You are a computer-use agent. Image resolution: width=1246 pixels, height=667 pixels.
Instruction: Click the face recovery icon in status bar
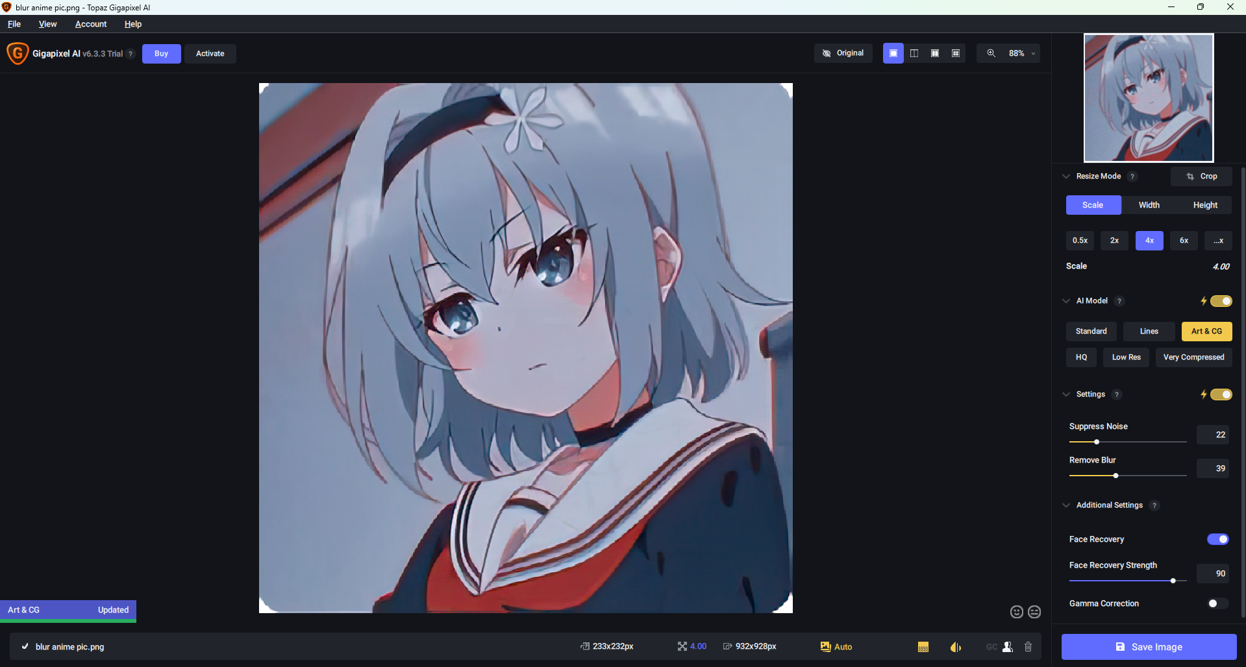click(x=1007, y=646)
